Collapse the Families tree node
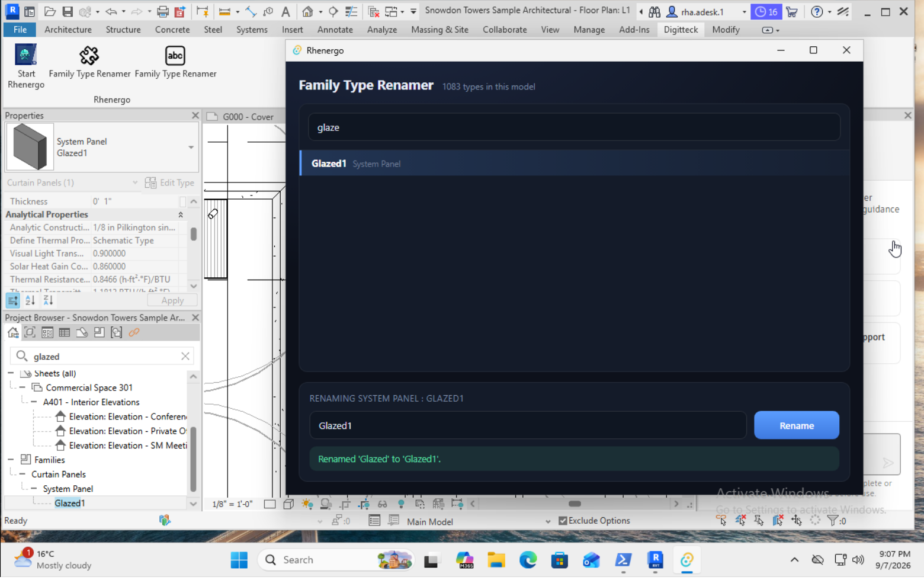Screen dimensions: 924x580 [11, 460]
